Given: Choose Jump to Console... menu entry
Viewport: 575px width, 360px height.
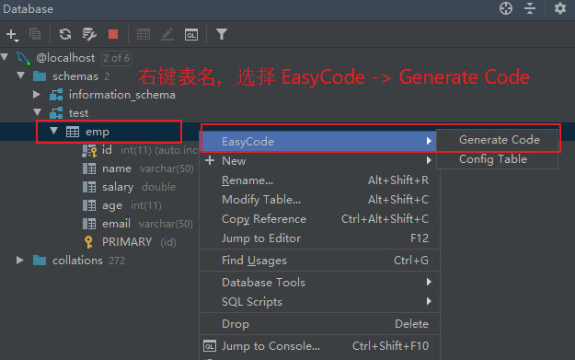Looking at the screenshot, I should pyautogui.click(x=319, y=346).
